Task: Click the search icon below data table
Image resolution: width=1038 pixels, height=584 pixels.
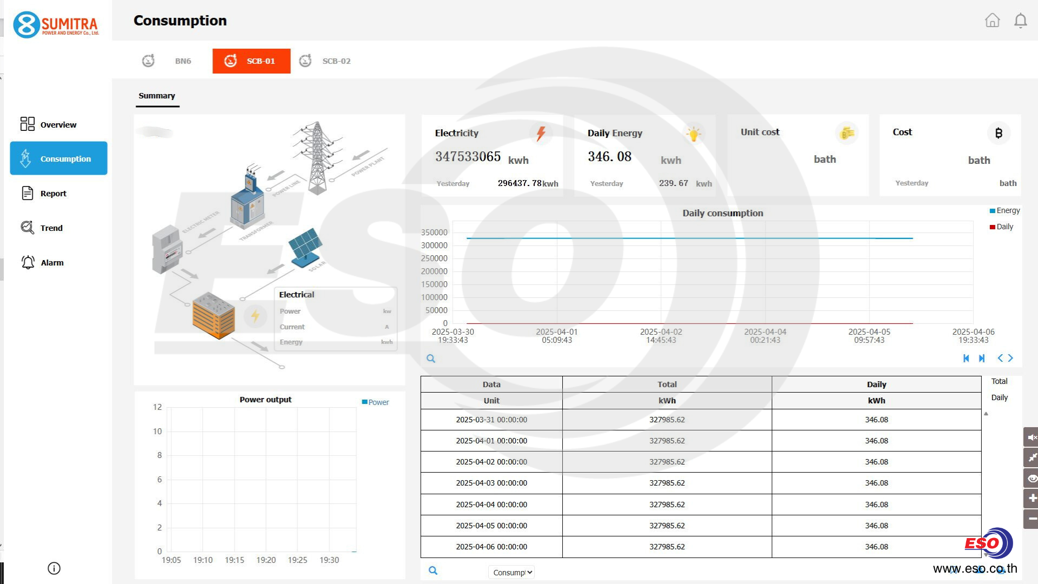Action: 433,570
